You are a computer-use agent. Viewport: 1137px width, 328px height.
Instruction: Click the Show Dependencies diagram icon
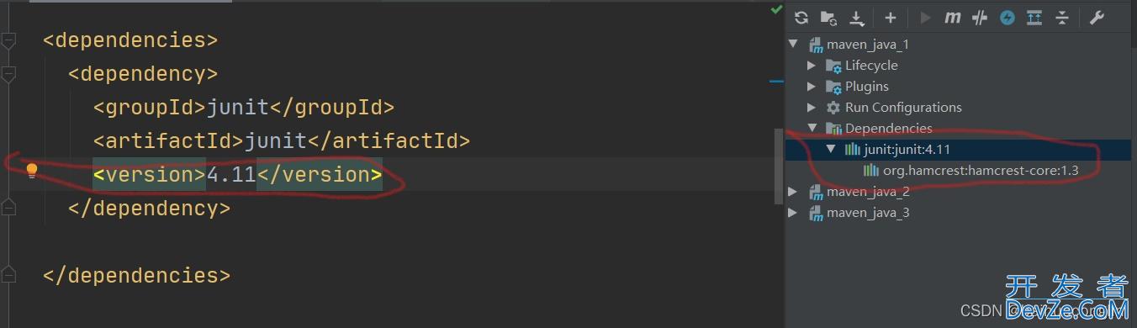pyautogui.click(x=1034, y=18)
